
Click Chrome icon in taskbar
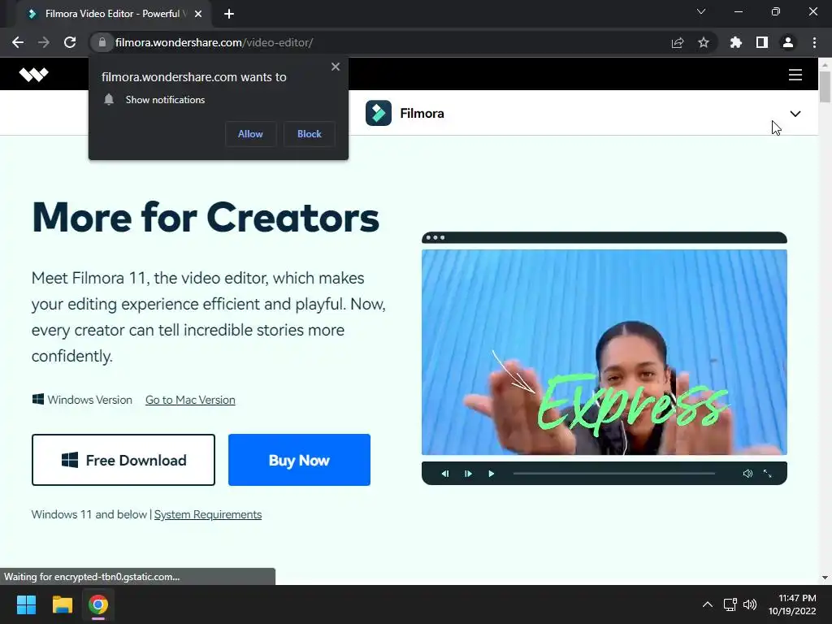click(98, 604)
